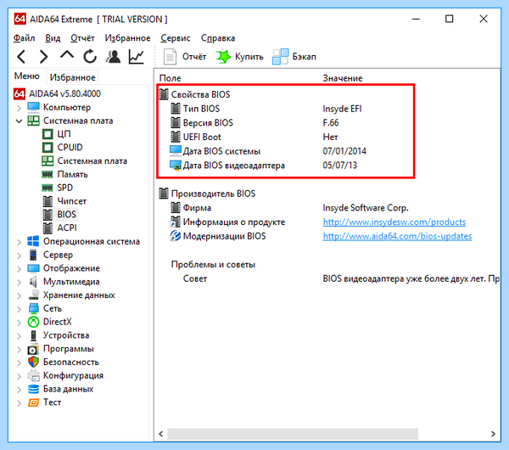Open the Избранное menu in the menu bar
The height and width of the screenshot is (450, 509).
point(127,38)
